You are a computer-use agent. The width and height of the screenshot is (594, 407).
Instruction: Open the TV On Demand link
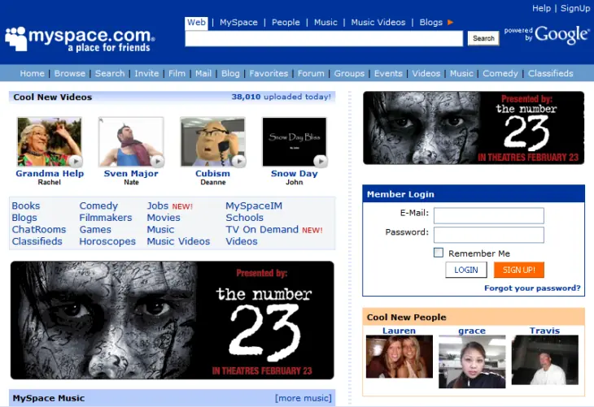pyautogui.click(x=262, y=230)
